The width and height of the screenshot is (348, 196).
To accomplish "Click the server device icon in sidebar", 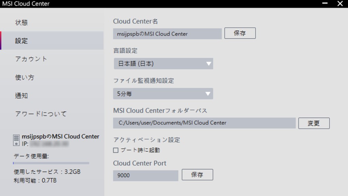I will pyautogui.click(x=16, y=140).
